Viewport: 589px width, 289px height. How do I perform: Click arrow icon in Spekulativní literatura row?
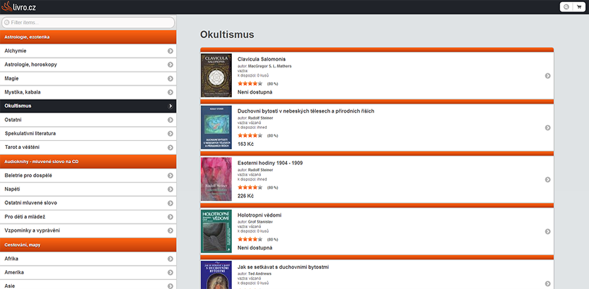click(x=170, y=134)
